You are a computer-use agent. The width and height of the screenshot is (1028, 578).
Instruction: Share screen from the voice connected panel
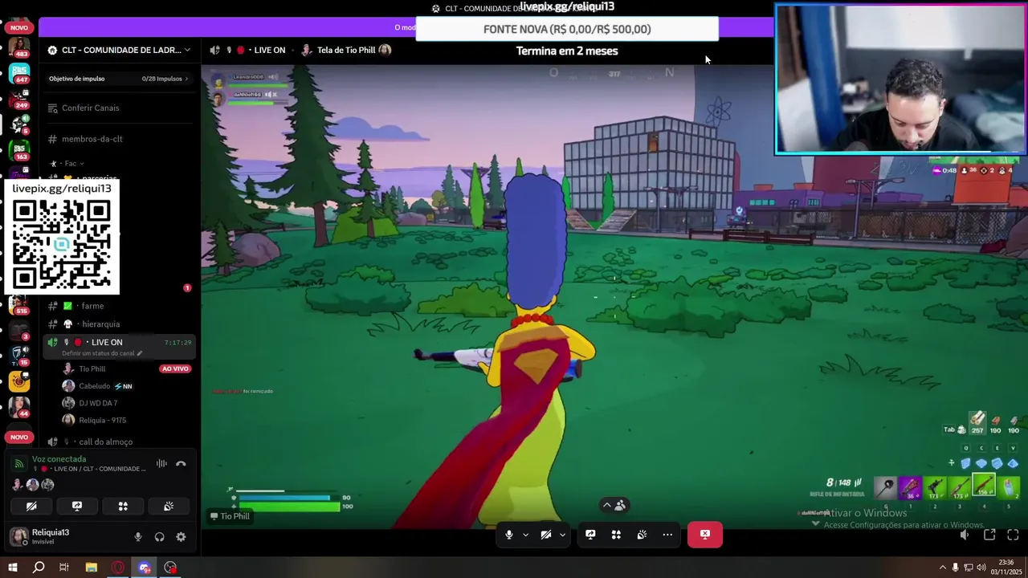pyautogui.click(x=77, y=507)
